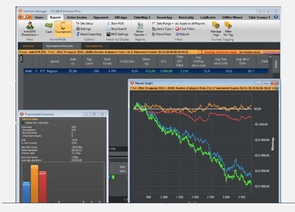Select the Tournaments report tab
The image size is (295, 212).
coord(94,46)
